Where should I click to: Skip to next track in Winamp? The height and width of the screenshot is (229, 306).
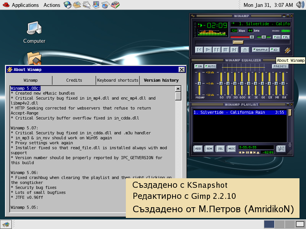click(234, 50)
